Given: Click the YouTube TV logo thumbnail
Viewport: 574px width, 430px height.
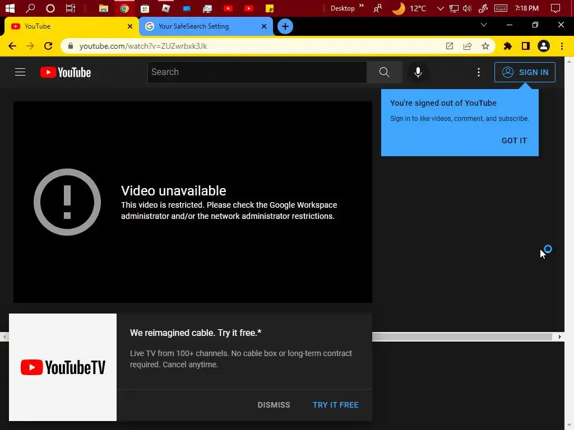Looking at the screenshot, I should (63, 367).
